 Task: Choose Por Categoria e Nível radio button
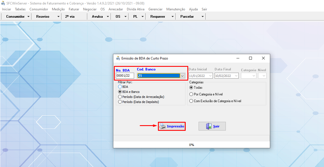191,94
